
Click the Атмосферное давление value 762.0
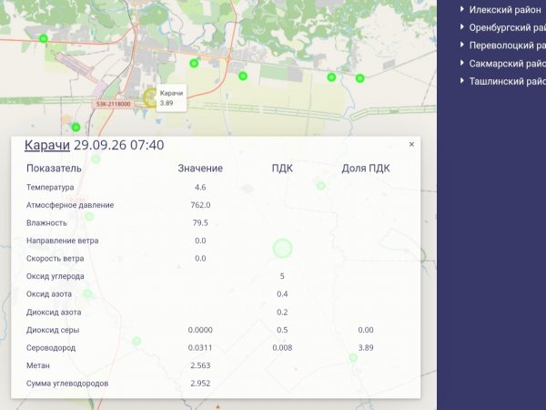pyautogui.click(x=200, y=205)
